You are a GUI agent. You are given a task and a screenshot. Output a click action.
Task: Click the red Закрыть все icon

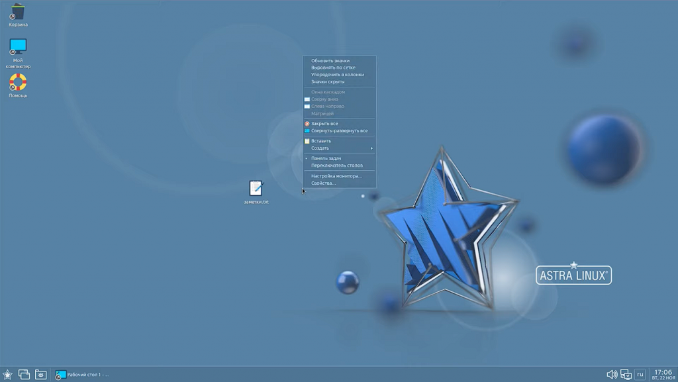coord(307,124)
